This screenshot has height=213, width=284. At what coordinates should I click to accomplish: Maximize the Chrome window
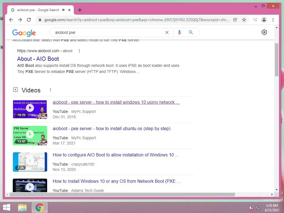point(263,6)
